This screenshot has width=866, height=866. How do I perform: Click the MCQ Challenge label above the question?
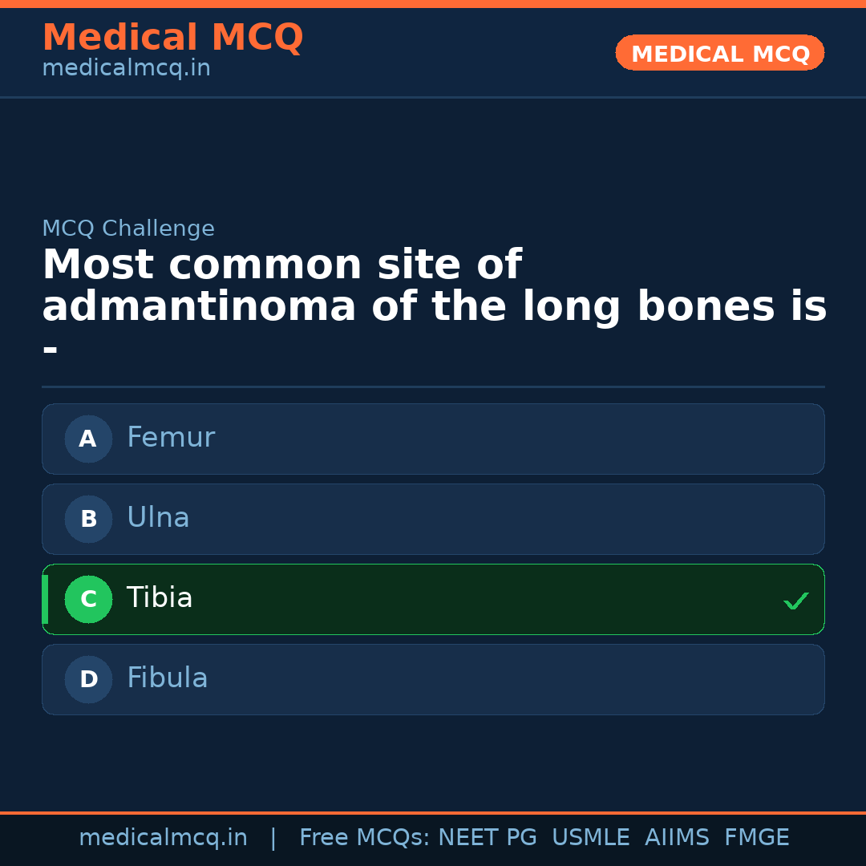point(128,229)
